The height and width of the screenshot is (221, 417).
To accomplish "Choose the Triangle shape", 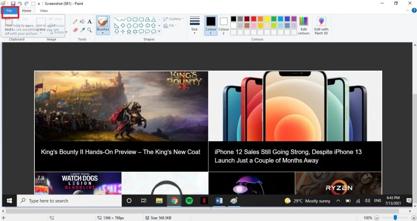I will [x=153, y=20].
